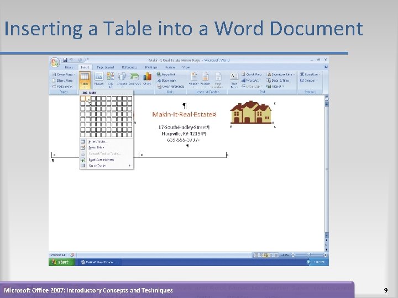Click Hyperlink in the Links group

pos(166,74)
